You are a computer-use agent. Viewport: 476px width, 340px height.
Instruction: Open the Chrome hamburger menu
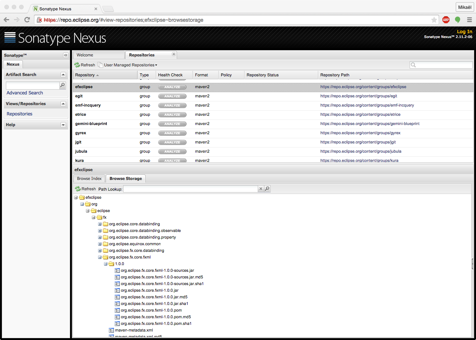(469, 20)
